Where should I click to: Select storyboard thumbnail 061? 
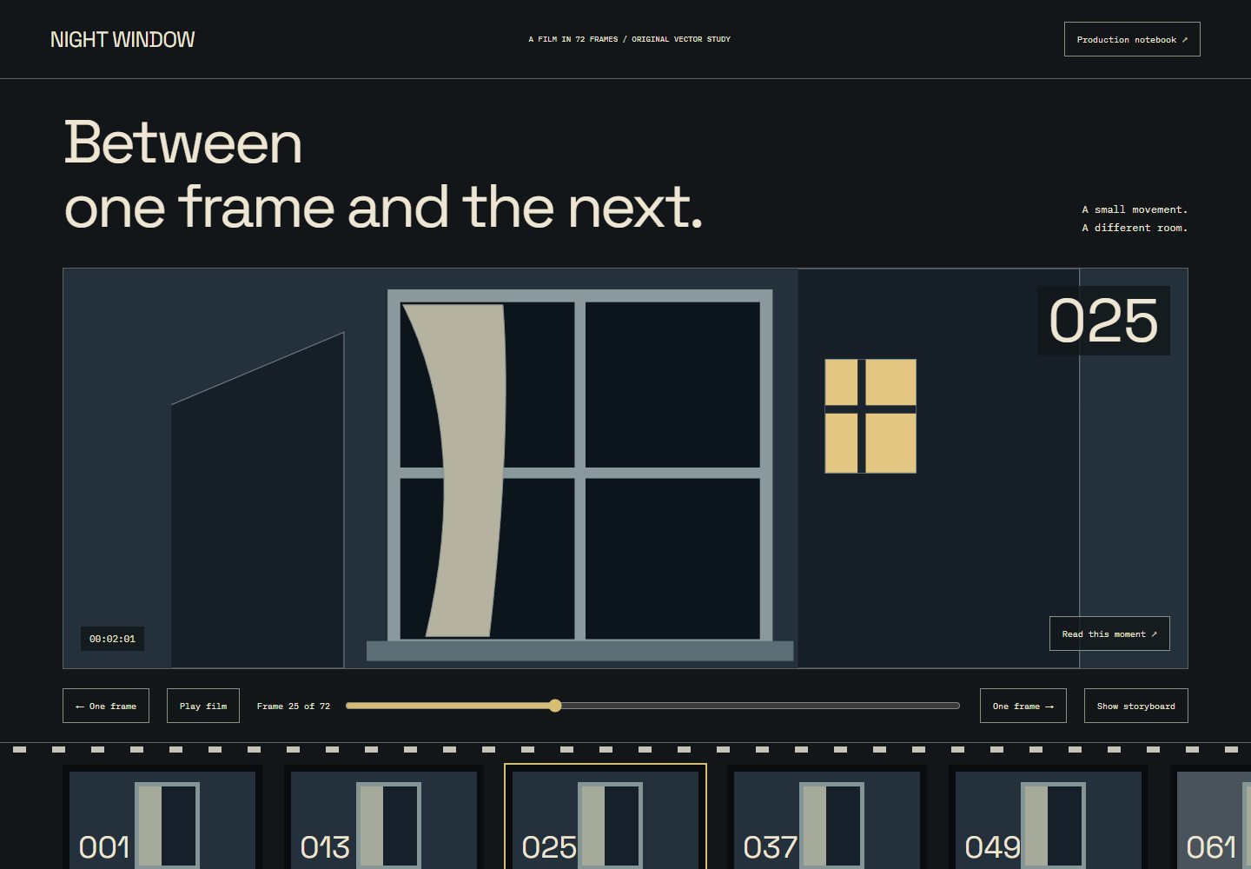coord(1211,817)
